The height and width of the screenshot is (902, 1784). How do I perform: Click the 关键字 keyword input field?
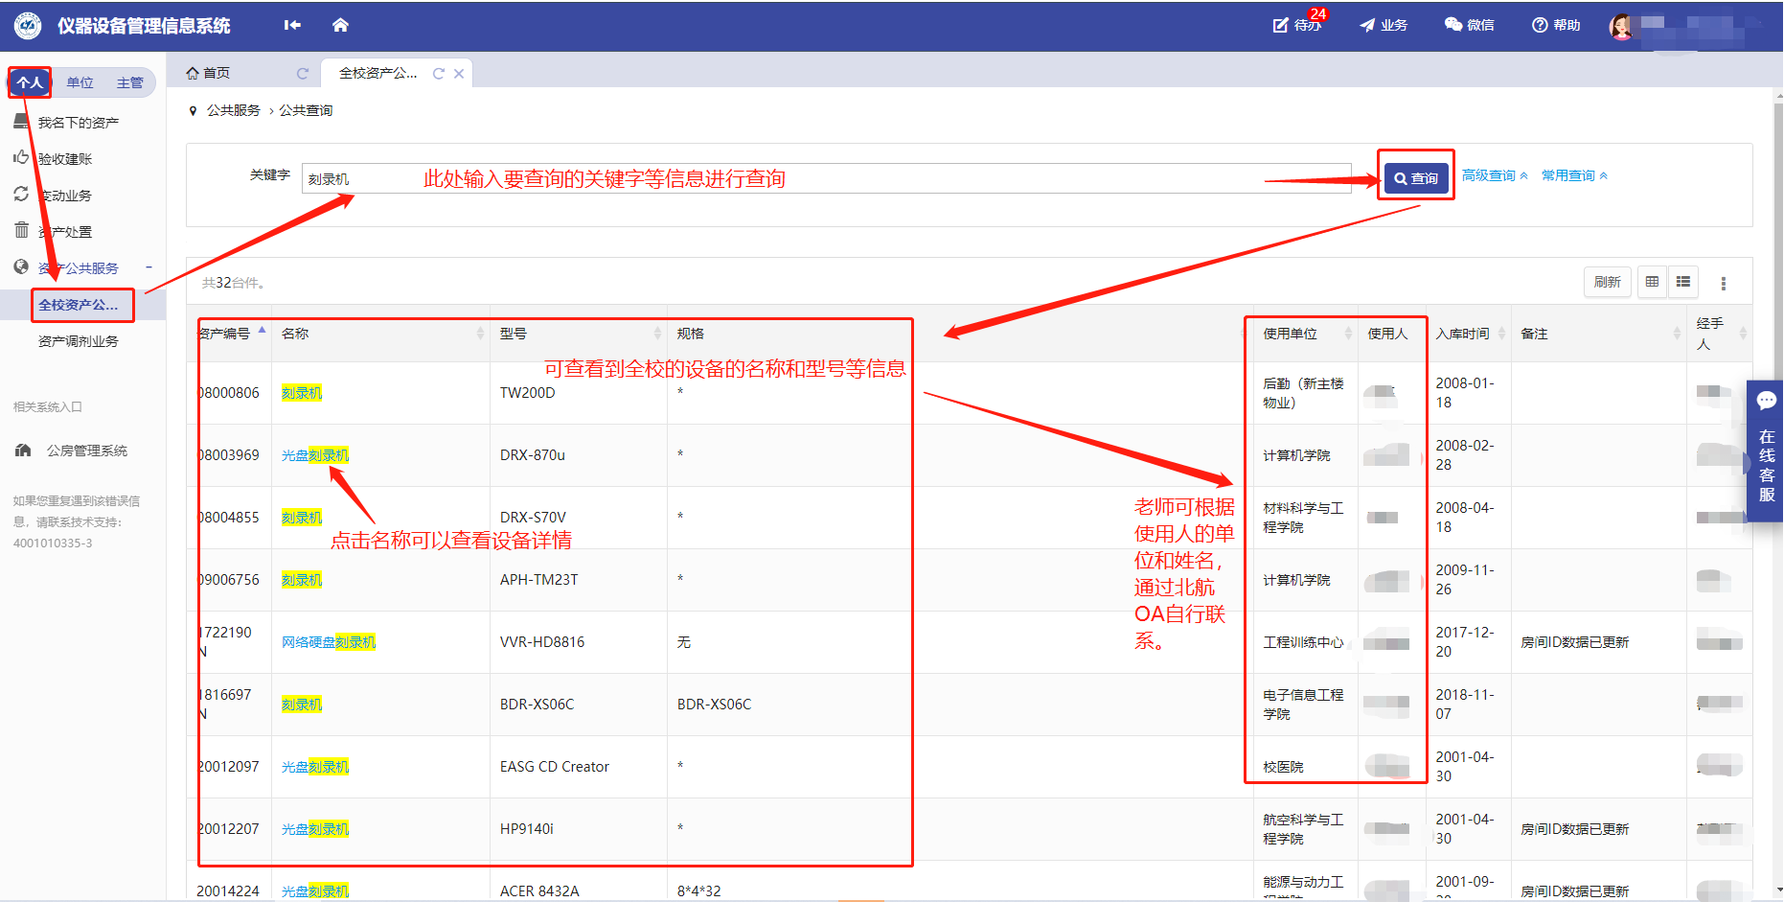pyautogui.click(x=824, y=179)
